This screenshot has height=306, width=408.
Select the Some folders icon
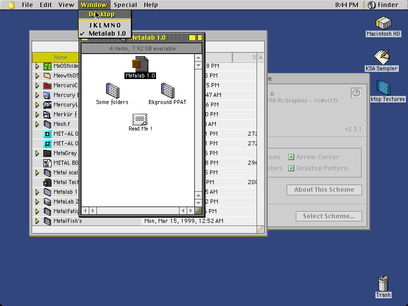pos(112,91)
